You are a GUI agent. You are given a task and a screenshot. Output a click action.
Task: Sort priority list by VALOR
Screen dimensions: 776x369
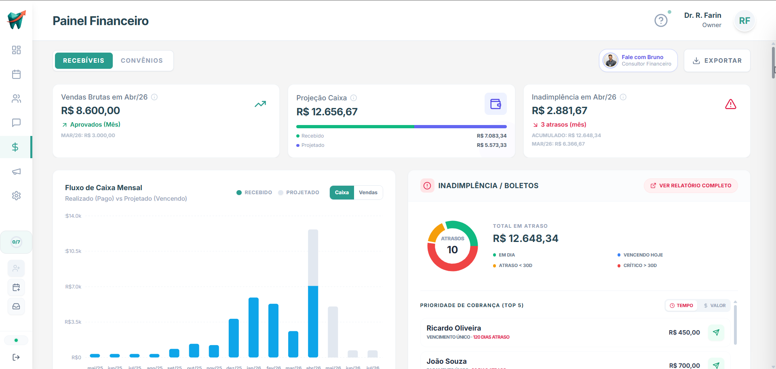715,305
